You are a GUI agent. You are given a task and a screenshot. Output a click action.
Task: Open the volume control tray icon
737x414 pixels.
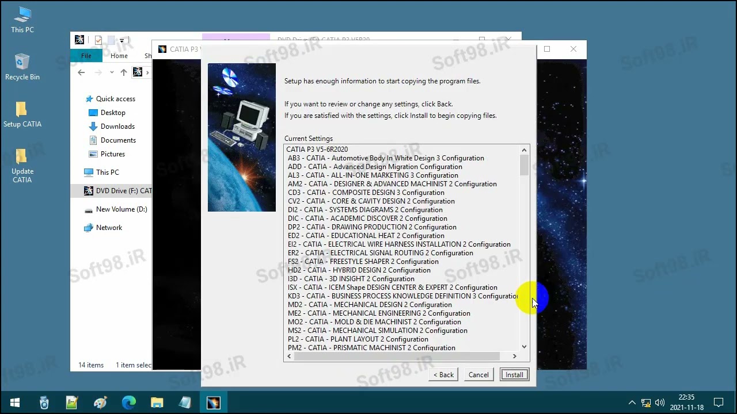(x=660, y=402)
